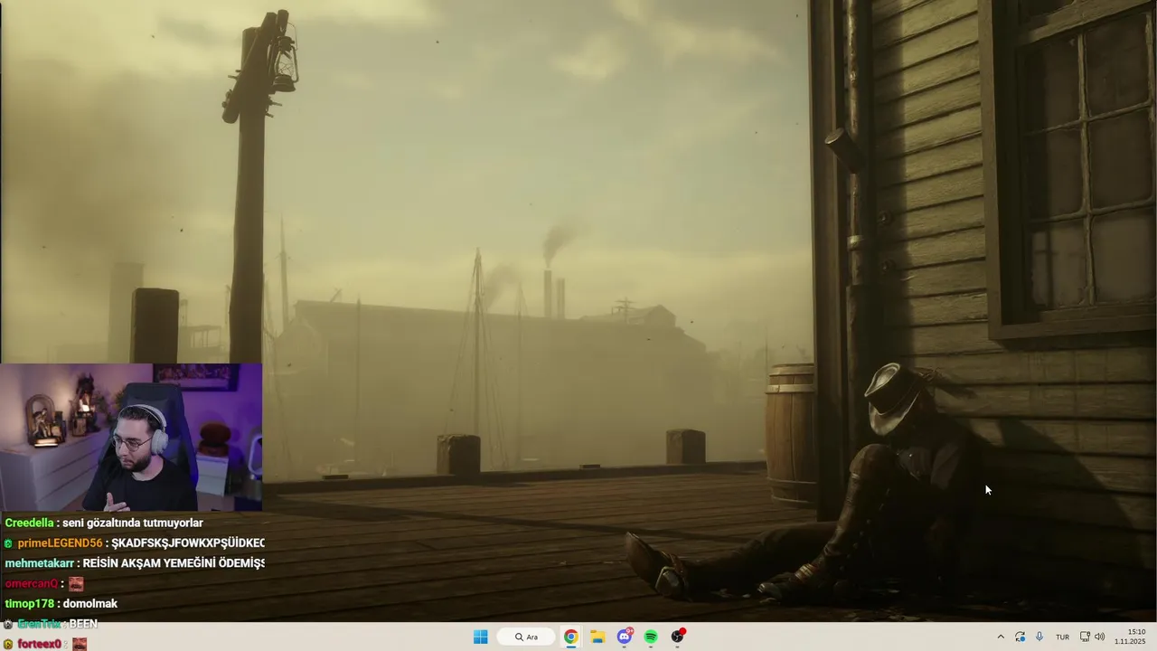Click the message 'REİSİN AKŞAM YEMEĞİNİ ÖDEMİŞ'

click(x=174, y=562)
